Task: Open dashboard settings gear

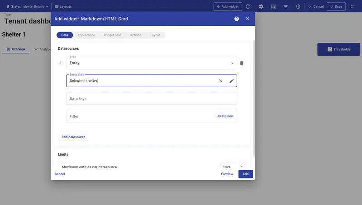Action: click(x=261, y=7)
